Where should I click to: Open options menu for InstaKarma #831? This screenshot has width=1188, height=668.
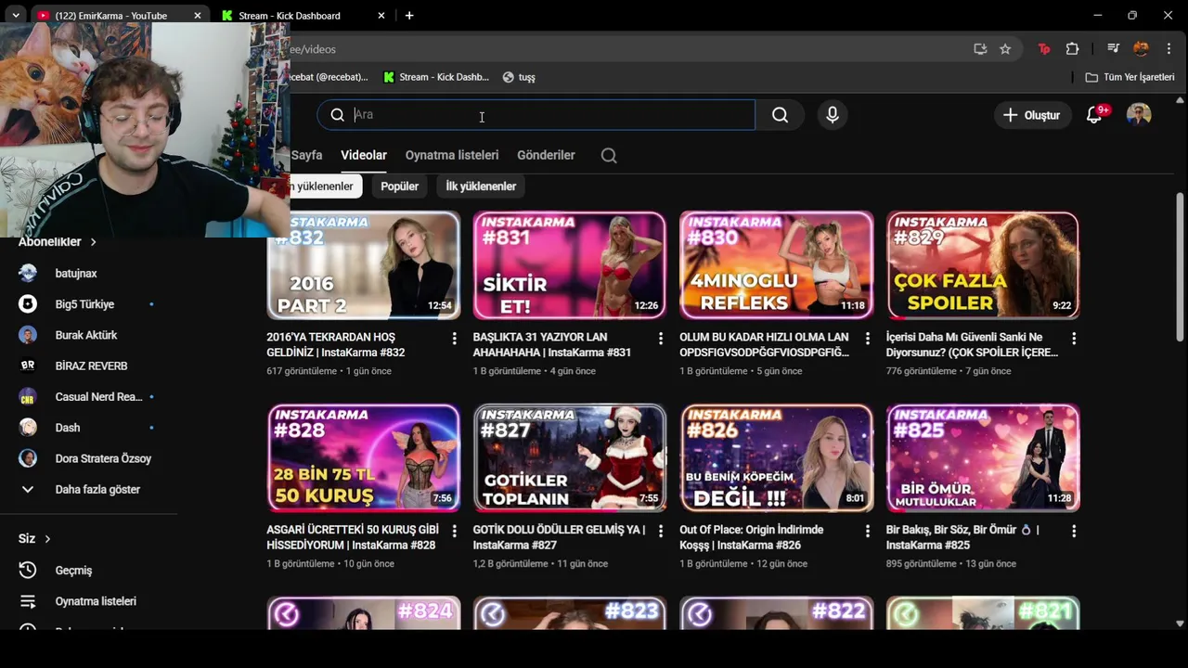click(661, 339)
